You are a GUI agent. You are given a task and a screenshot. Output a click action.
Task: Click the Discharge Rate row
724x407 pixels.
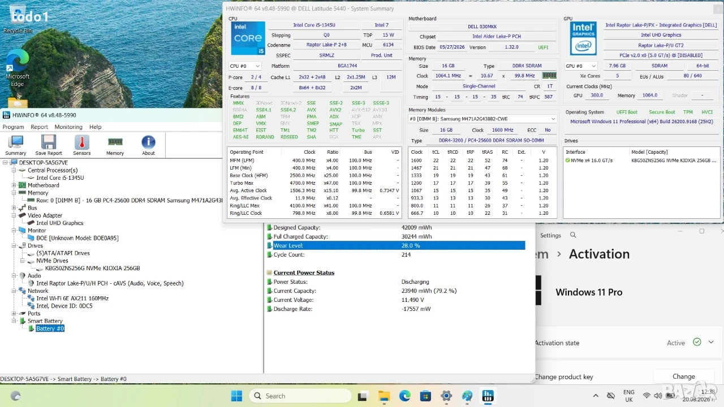tap(396, 309)
